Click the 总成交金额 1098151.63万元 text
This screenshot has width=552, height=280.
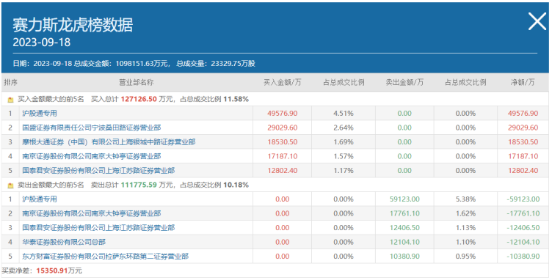[122, 64]
